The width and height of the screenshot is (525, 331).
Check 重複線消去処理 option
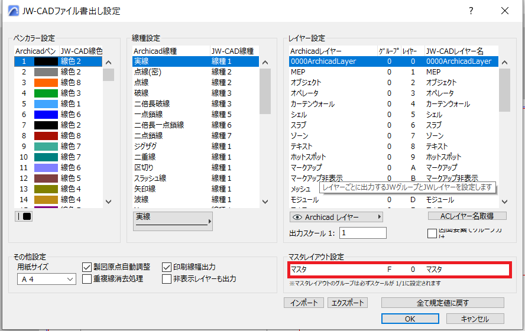pos(87,279)
